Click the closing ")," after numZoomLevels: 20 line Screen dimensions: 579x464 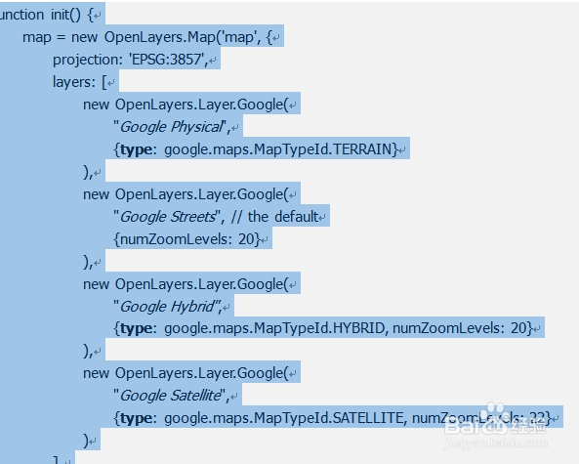click(x=88, y=262)
